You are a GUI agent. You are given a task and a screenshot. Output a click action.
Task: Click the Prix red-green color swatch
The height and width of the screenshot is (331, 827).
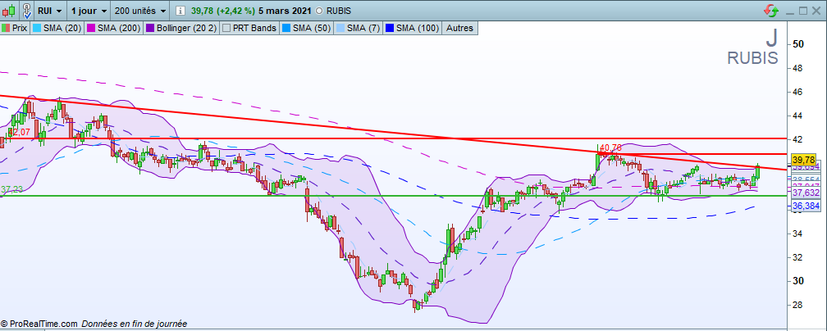pyautogui.click(x=6, y=28)
